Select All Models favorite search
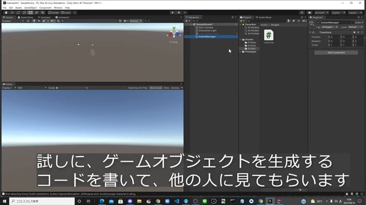This screenshot has width=366, height=205. click(x=253, y=30)
